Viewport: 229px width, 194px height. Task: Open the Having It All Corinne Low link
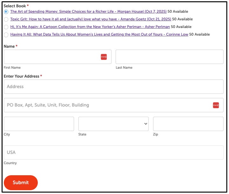tap(99, 34)
